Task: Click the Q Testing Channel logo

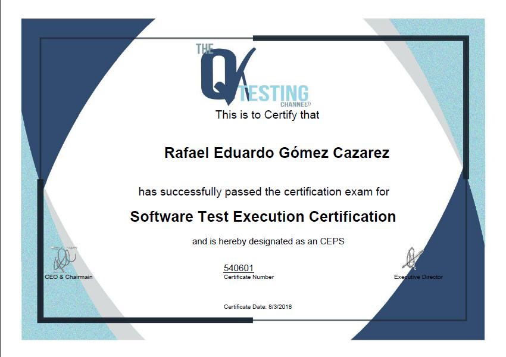Action: tap(254, 75)
